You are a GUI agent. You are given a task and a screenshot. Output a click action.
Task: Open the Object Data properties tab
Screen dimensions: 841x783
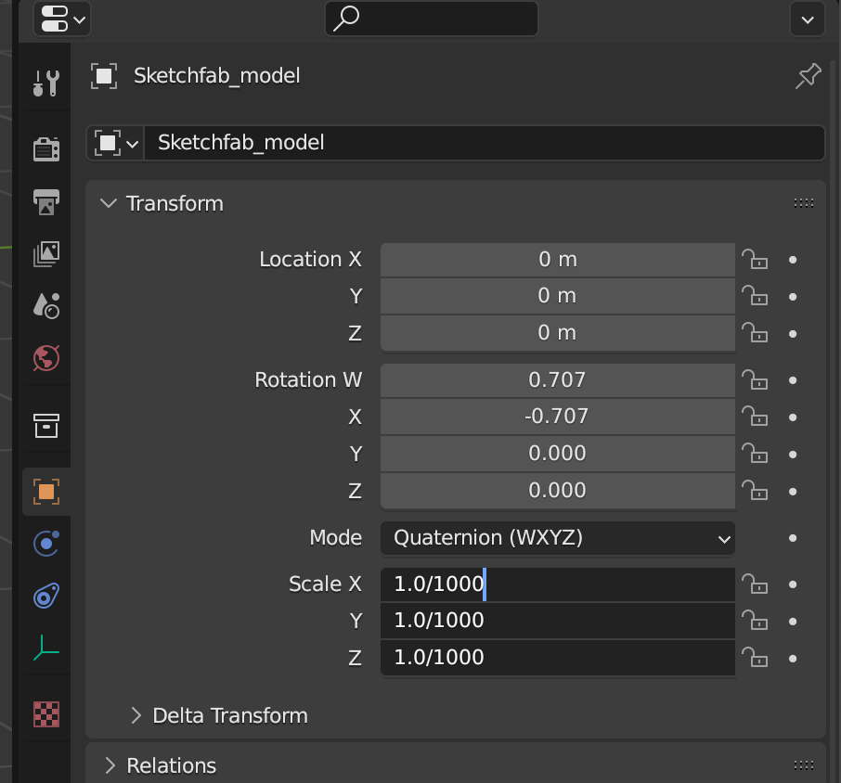click(45, 649)
